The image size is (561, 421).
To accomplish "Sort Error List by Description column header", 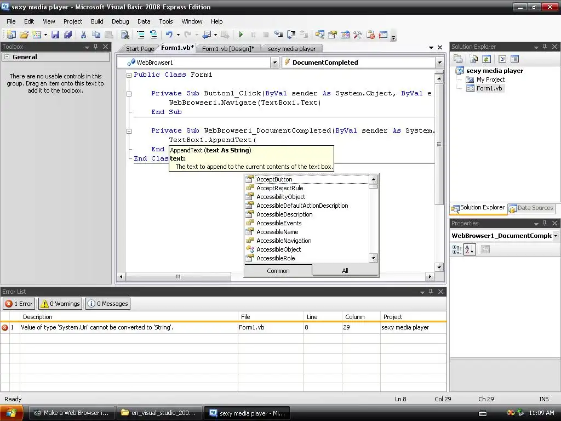I will [129, 317].
